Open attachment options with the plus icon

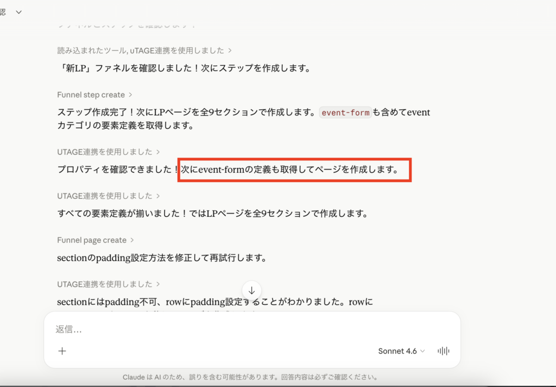coord(62,351)
